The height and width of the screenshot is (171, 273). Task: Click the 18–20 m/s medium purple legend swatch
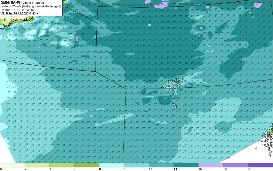click(236, 165)
